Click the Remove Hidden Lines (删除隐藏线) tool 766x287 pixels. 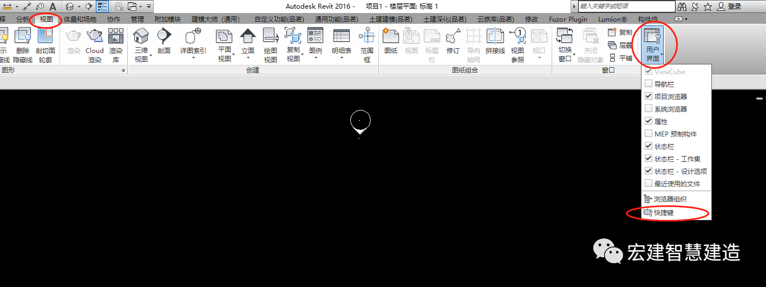(23, 45)
